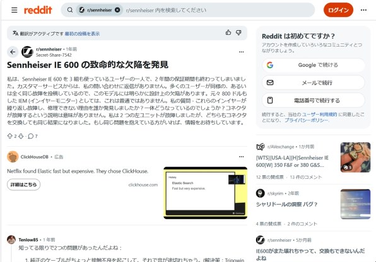The width and height of the screenshot is (376, 262).
Task: Click the 13 件のコメント count text
Action: [306, 177]
